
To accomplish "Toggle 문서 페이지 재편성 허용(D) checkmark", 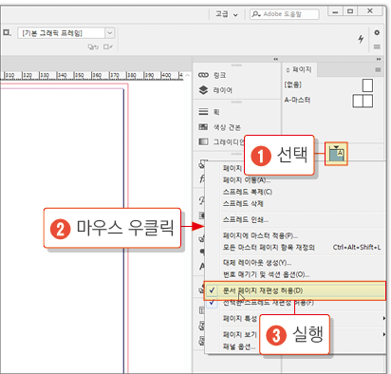I will pyautogui.click(x=213, y=290).
